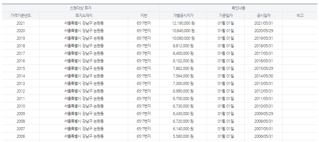
Task: Select the year cell 2013
Action: coord(21,84)
